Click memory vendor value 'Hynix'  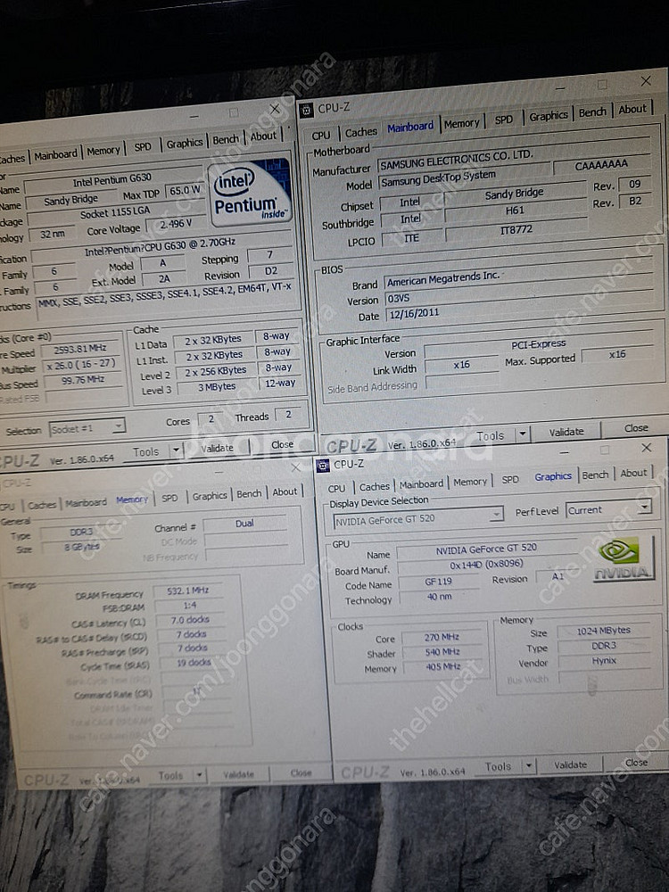604,660
